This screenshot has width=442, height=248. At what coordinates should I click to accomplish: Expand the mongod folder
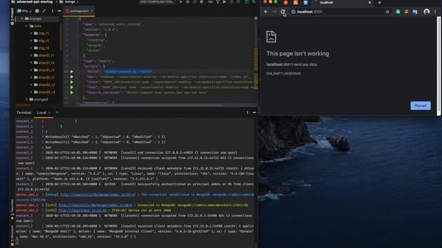click(x=26, y=99)
